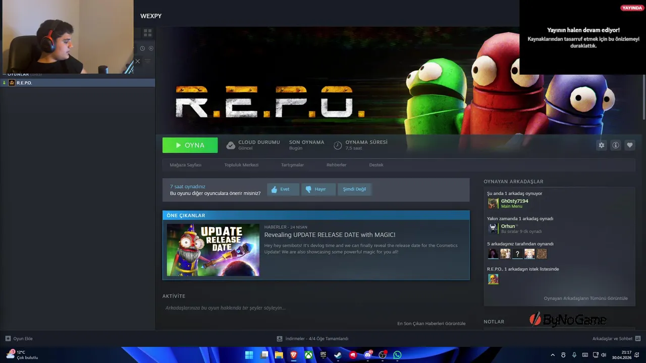
Task: Click the YAYINDA live badge
Action: (x=632, y=8)
